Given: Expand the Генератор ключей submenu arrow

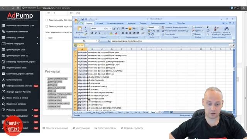Looking at the screenshot, I should (38, 37).
